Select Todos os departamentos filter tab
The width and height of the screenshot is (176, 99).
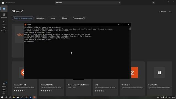click(x=23, y=18)
